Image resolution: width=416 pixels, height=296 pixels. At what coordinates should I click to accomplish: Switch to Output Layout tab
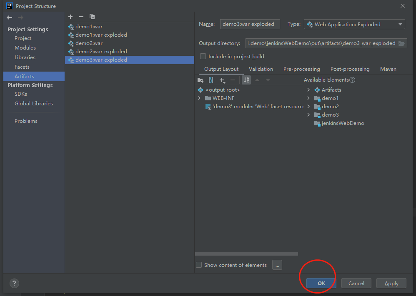click(221, 69)
